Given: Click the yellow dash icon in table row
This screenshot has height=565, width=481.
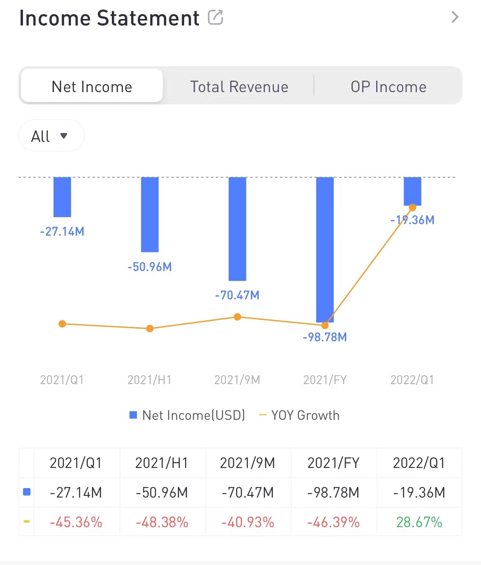Looking at the screenshot, I should (27, 521).
